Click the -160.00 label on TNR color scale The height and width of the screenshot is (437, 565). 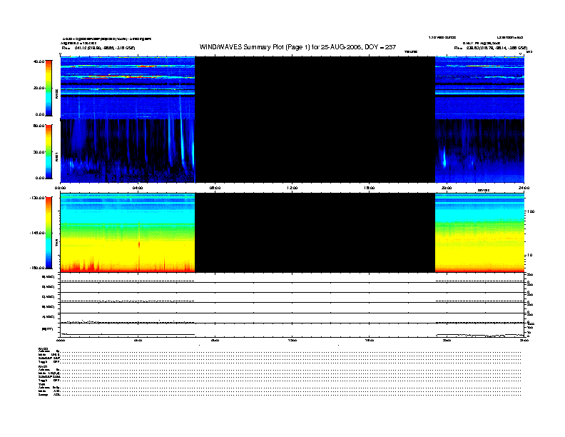click(x=37, y=268)
